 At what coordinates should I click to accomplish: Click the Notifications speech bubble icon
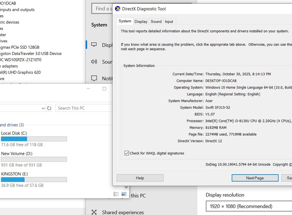94,78
